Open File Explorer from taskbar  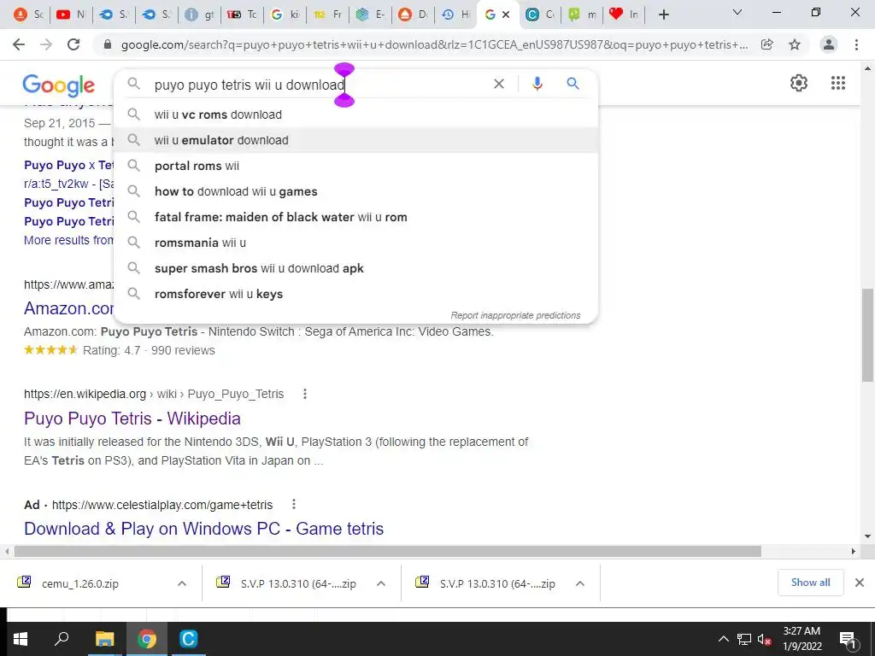(104, 639)
